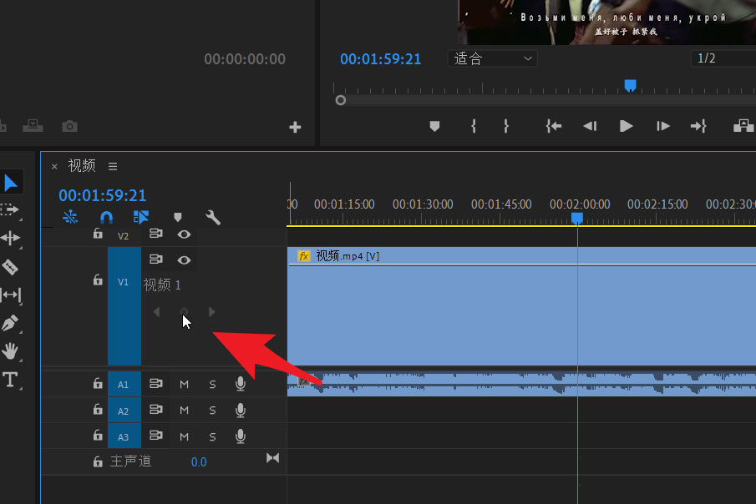Toggle timeline snap magnet
Image resolution: width=756 pixels, height=504 pixels.
pos(106,218)
